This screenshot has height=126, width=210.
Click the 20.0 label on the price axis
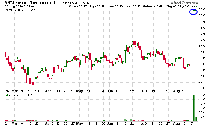(x=202, y=88)
